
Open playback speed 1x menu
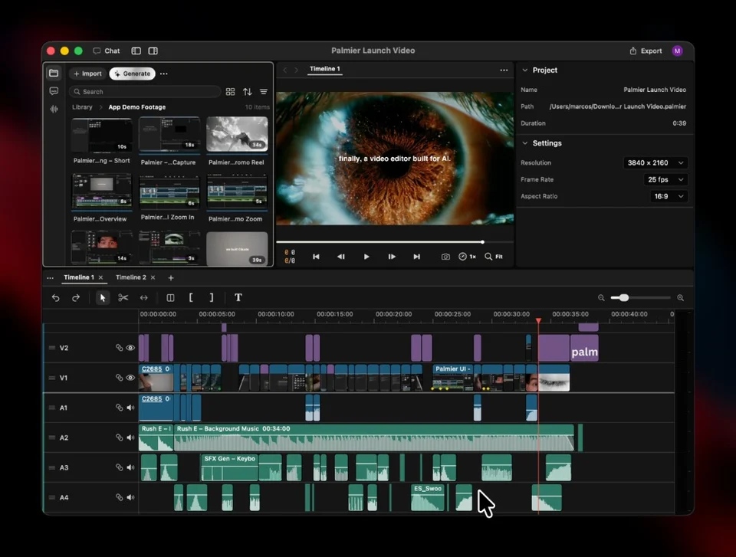pos(467,257)
